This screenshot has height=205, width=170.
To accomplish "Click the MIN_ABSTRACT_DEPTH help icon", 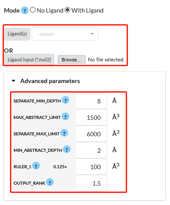I will tap(67, 149).
